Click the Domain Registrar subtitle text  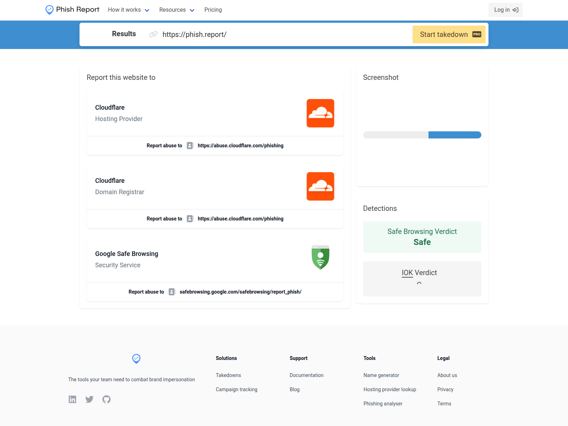(x=120, y=192)
